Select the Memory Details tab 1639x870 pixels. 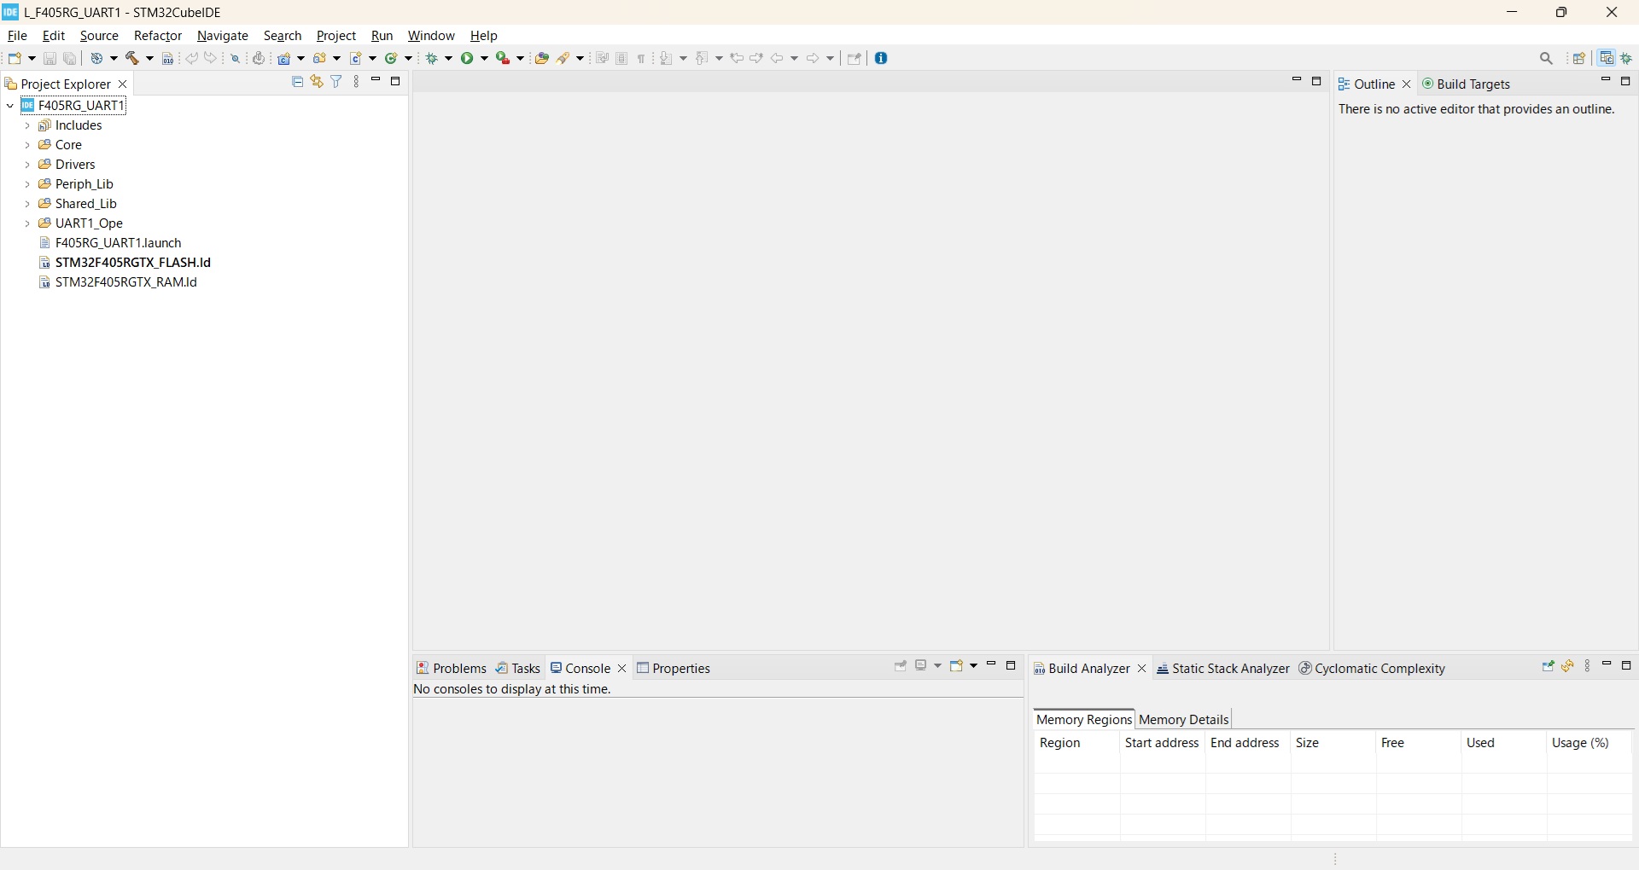click(x=1184, y=720)
